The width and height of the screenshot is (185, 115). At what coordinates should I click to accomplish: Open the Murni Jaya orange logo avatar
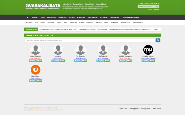pyautogui.click(x=35, y=70)
